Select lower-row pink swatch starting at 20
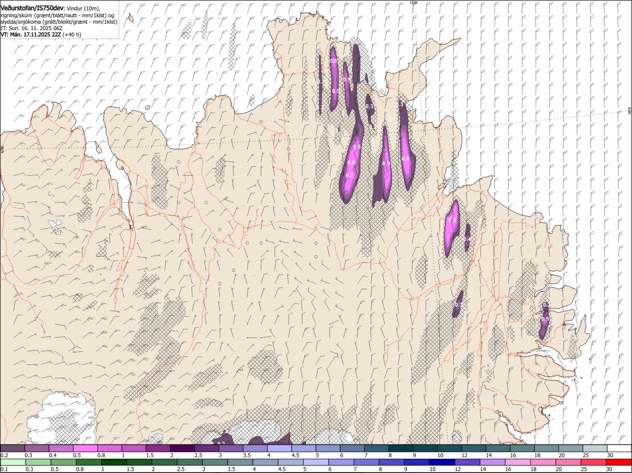Image resolution: width=632 pixels, height=473 pixels. [x=567, y=463]
